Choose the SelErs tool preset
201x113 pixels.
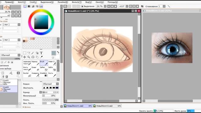pos(52,69)
